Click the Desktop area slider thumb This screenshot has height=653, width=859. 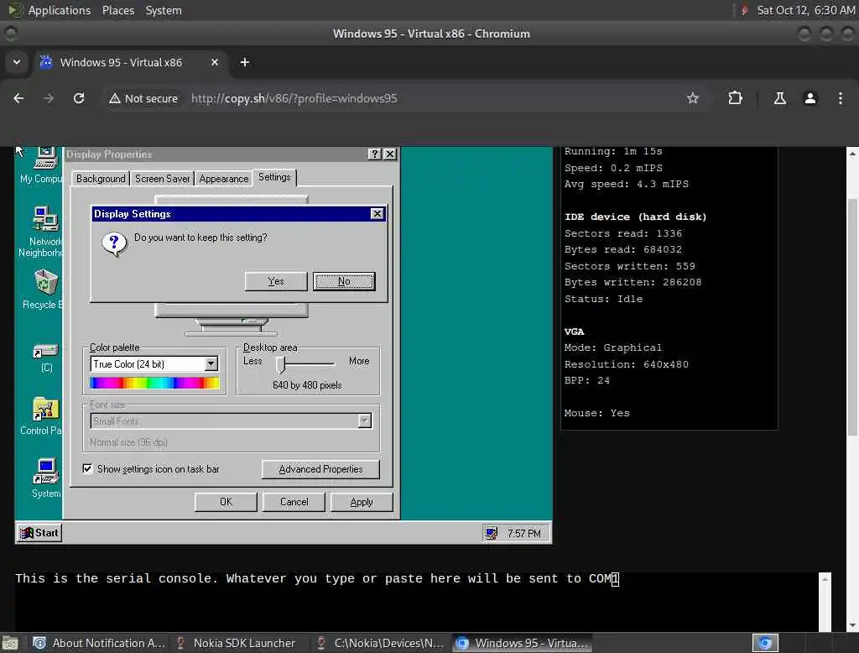click(x=280, y=364)
